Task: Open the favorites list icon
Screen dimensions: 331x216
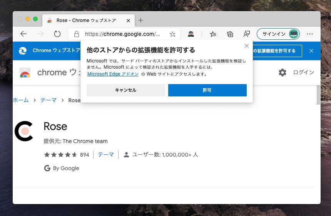Action: point(213,34)
